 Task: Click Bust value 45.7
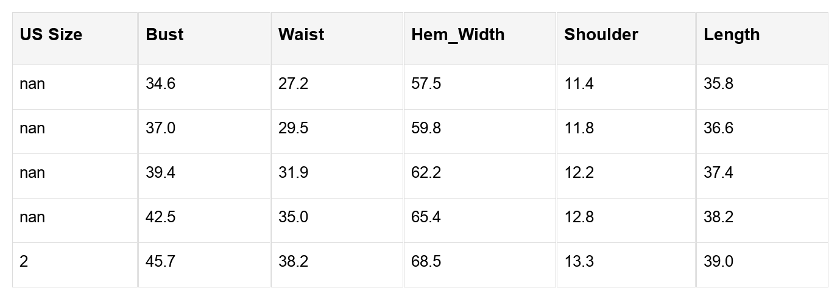point(160,262)
